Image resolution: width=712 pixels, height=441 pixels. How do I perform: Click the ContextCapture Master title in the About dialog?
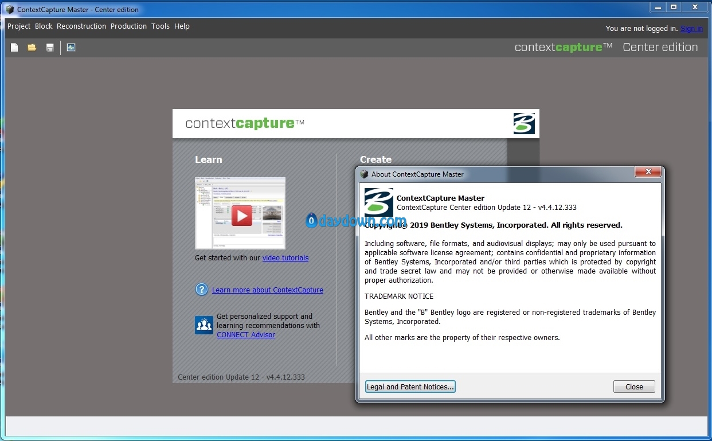(440, 198)
